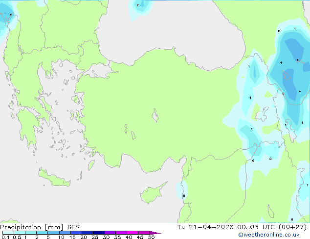Screen dimensions: 310x239
Task: Click the '00..03 UTC' time range text
Action: point(257,227)
